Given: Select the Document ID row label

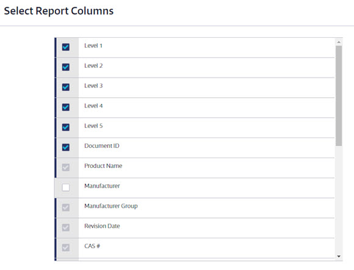Looking at the screenshot, I should (x=102, y=146).
